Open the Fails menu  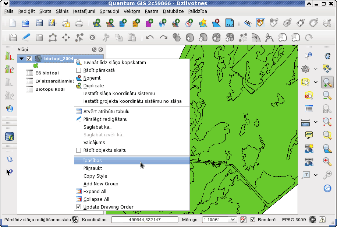pos(9,11)
